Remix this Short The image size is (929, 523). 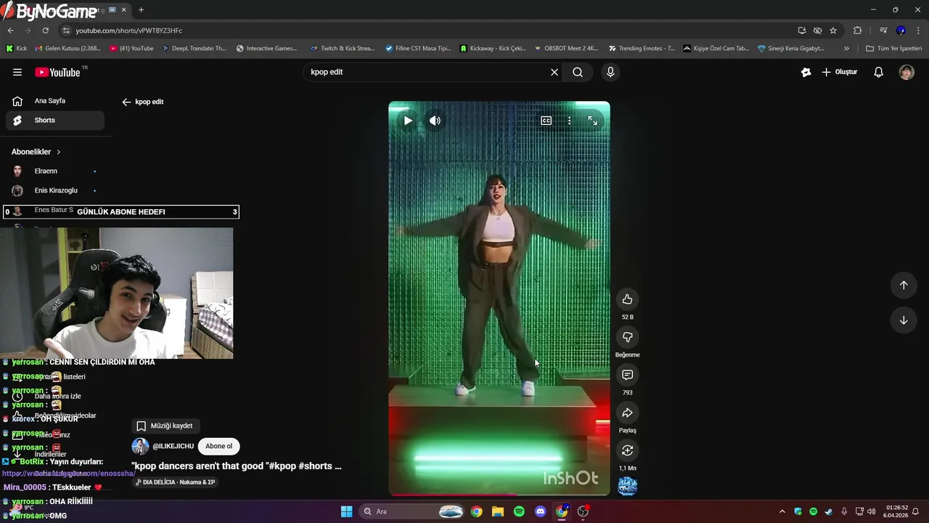(627, 450)
